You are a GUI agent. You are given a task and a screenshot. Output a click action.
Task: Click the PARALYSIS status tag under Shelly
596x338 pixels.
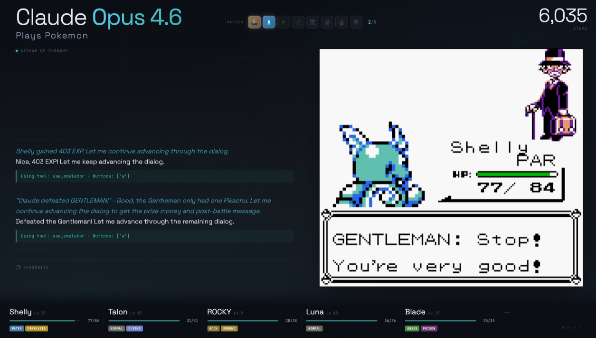point(37,328)
